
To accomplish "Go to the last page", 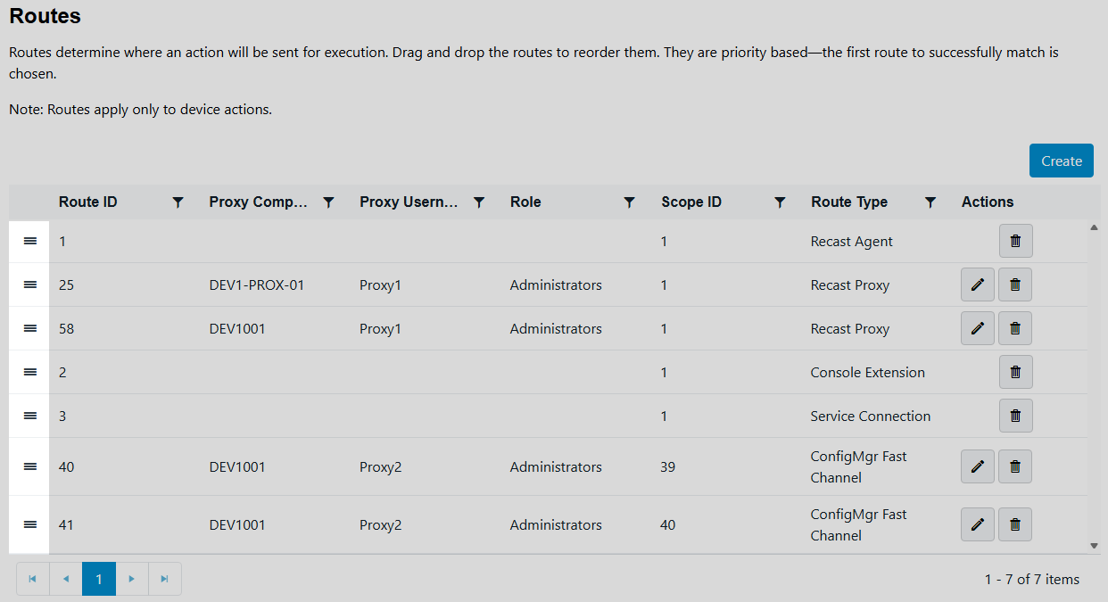I will tap(165, 579).
